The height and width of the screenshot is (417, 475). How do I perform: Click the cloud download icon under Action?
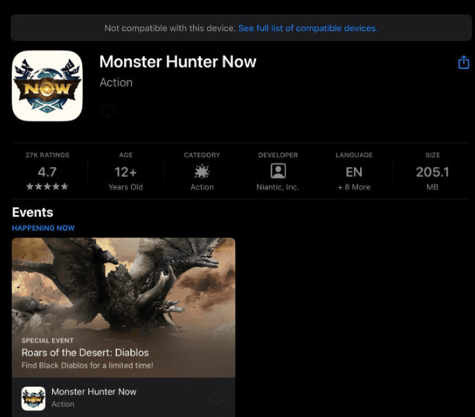pos(108,112)
